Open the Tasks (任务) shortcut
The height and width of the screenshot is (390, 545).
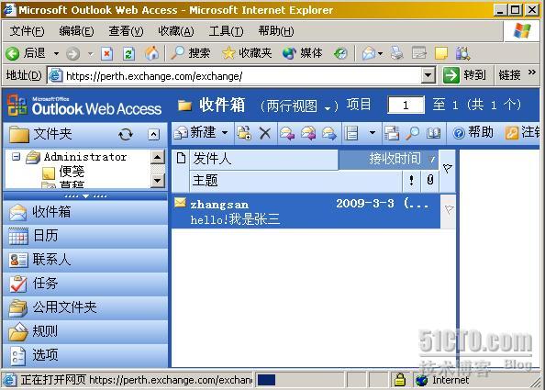coord(85,284)
